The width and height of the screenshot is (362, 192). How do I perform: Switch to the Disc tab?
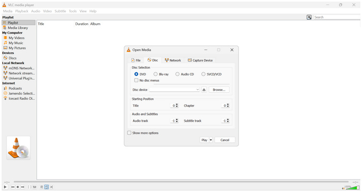coord(153,60)
